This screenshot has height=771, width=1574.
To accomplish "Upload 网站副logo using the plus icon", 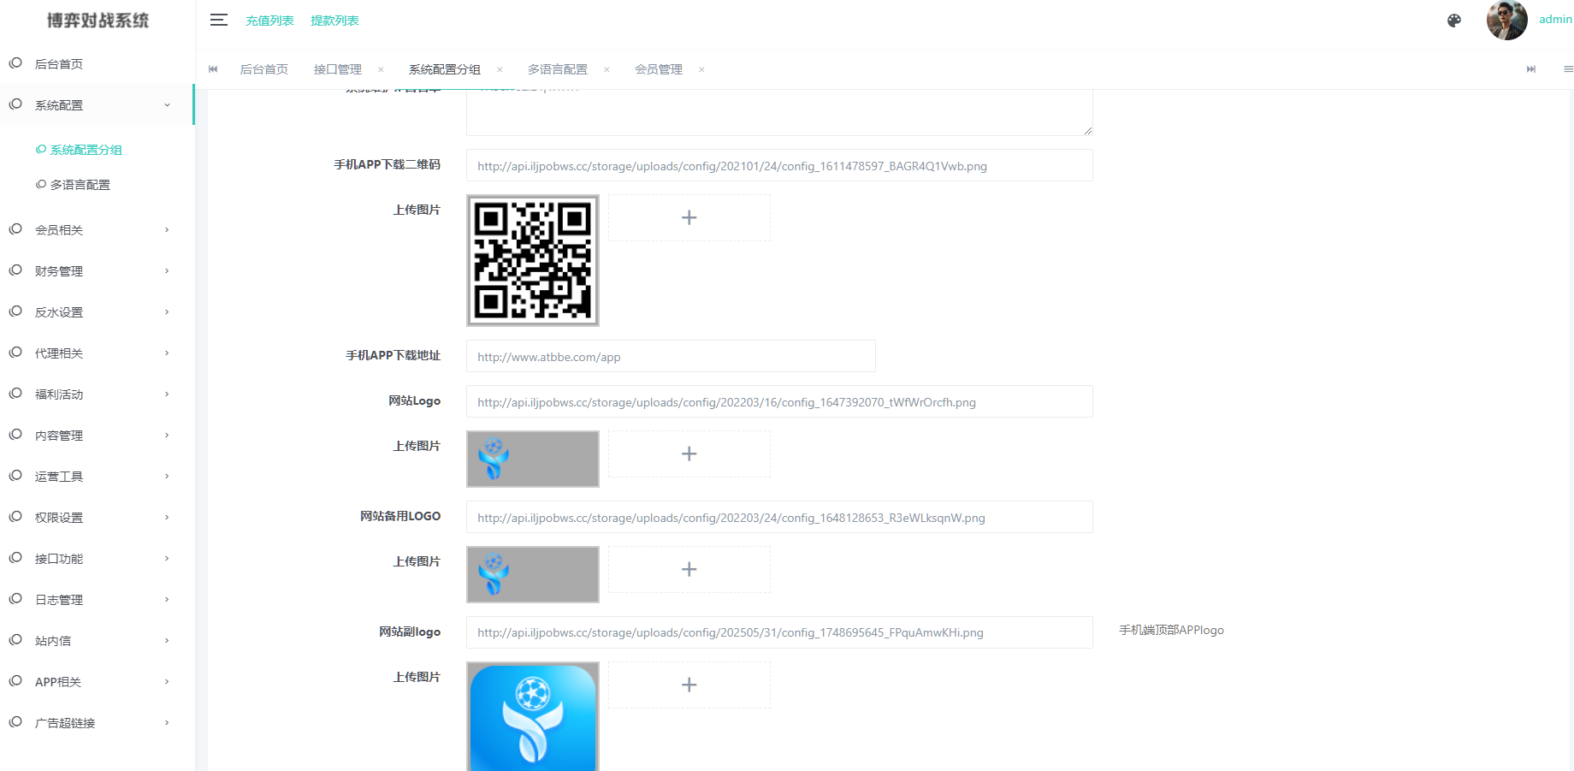I will click(689, 685).
